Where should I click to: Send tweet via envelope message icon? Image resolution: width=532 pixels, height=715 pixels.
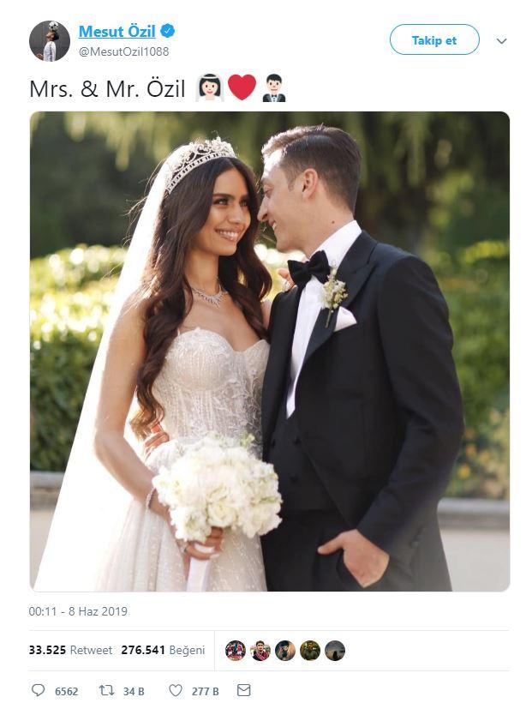[x=243, y=690]
